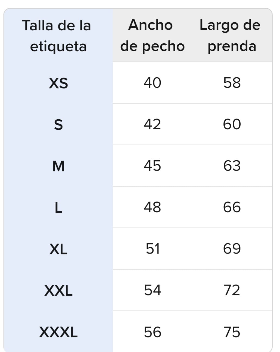Select the XS size label
This screenshot has height=352, width=280.
tap(58, 83)
